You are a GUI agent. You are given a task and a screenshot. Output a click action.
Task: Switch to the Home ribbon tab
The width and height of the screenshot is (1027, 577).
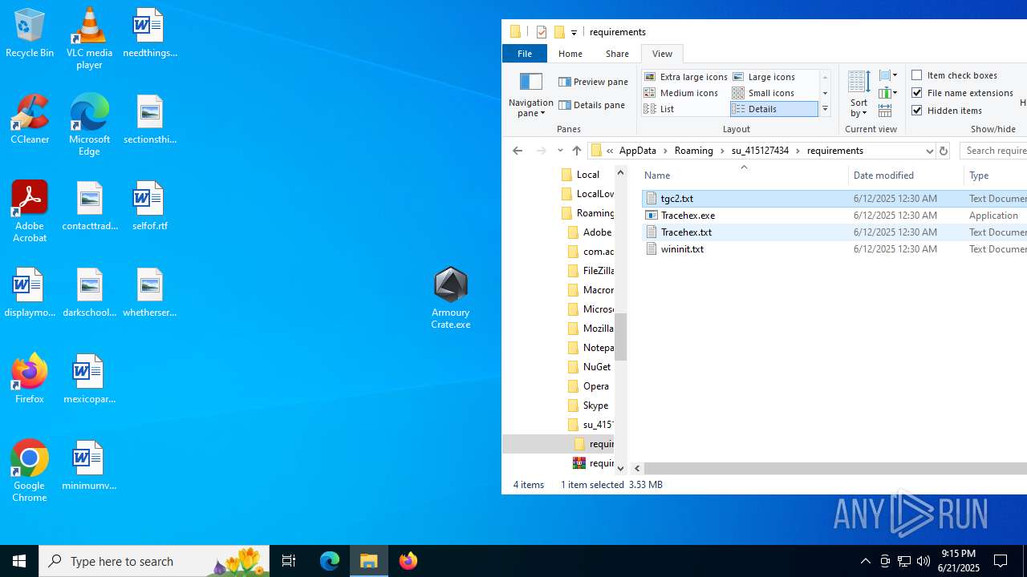pos(570,54)
